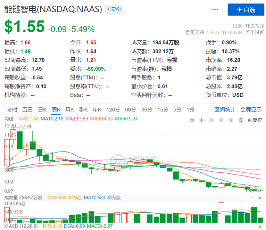The width and height of the screenshot is (266, 230).
Task: Click the 振幅 value 10.37%
Action: (x=230, y=51)
